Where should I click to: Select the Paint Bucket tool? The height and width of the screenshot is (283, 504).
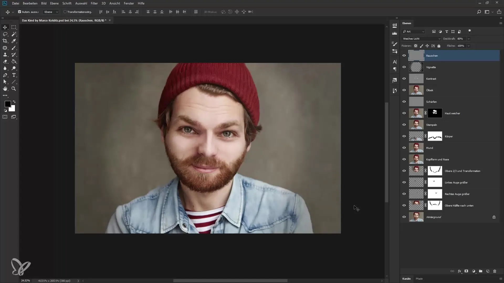pos(14,61)
